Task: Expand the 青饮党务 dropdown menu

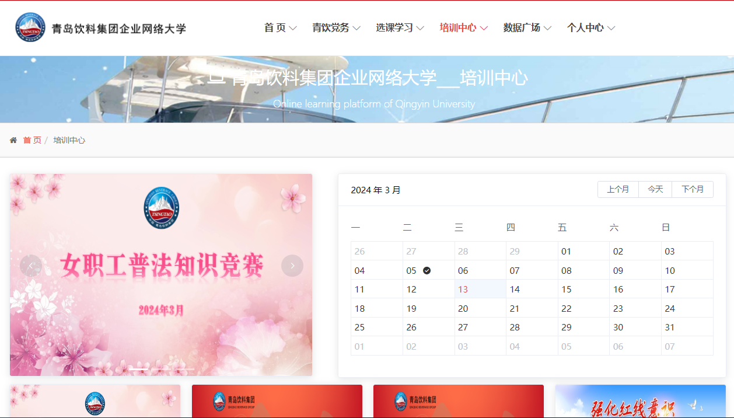Action: 336,27
